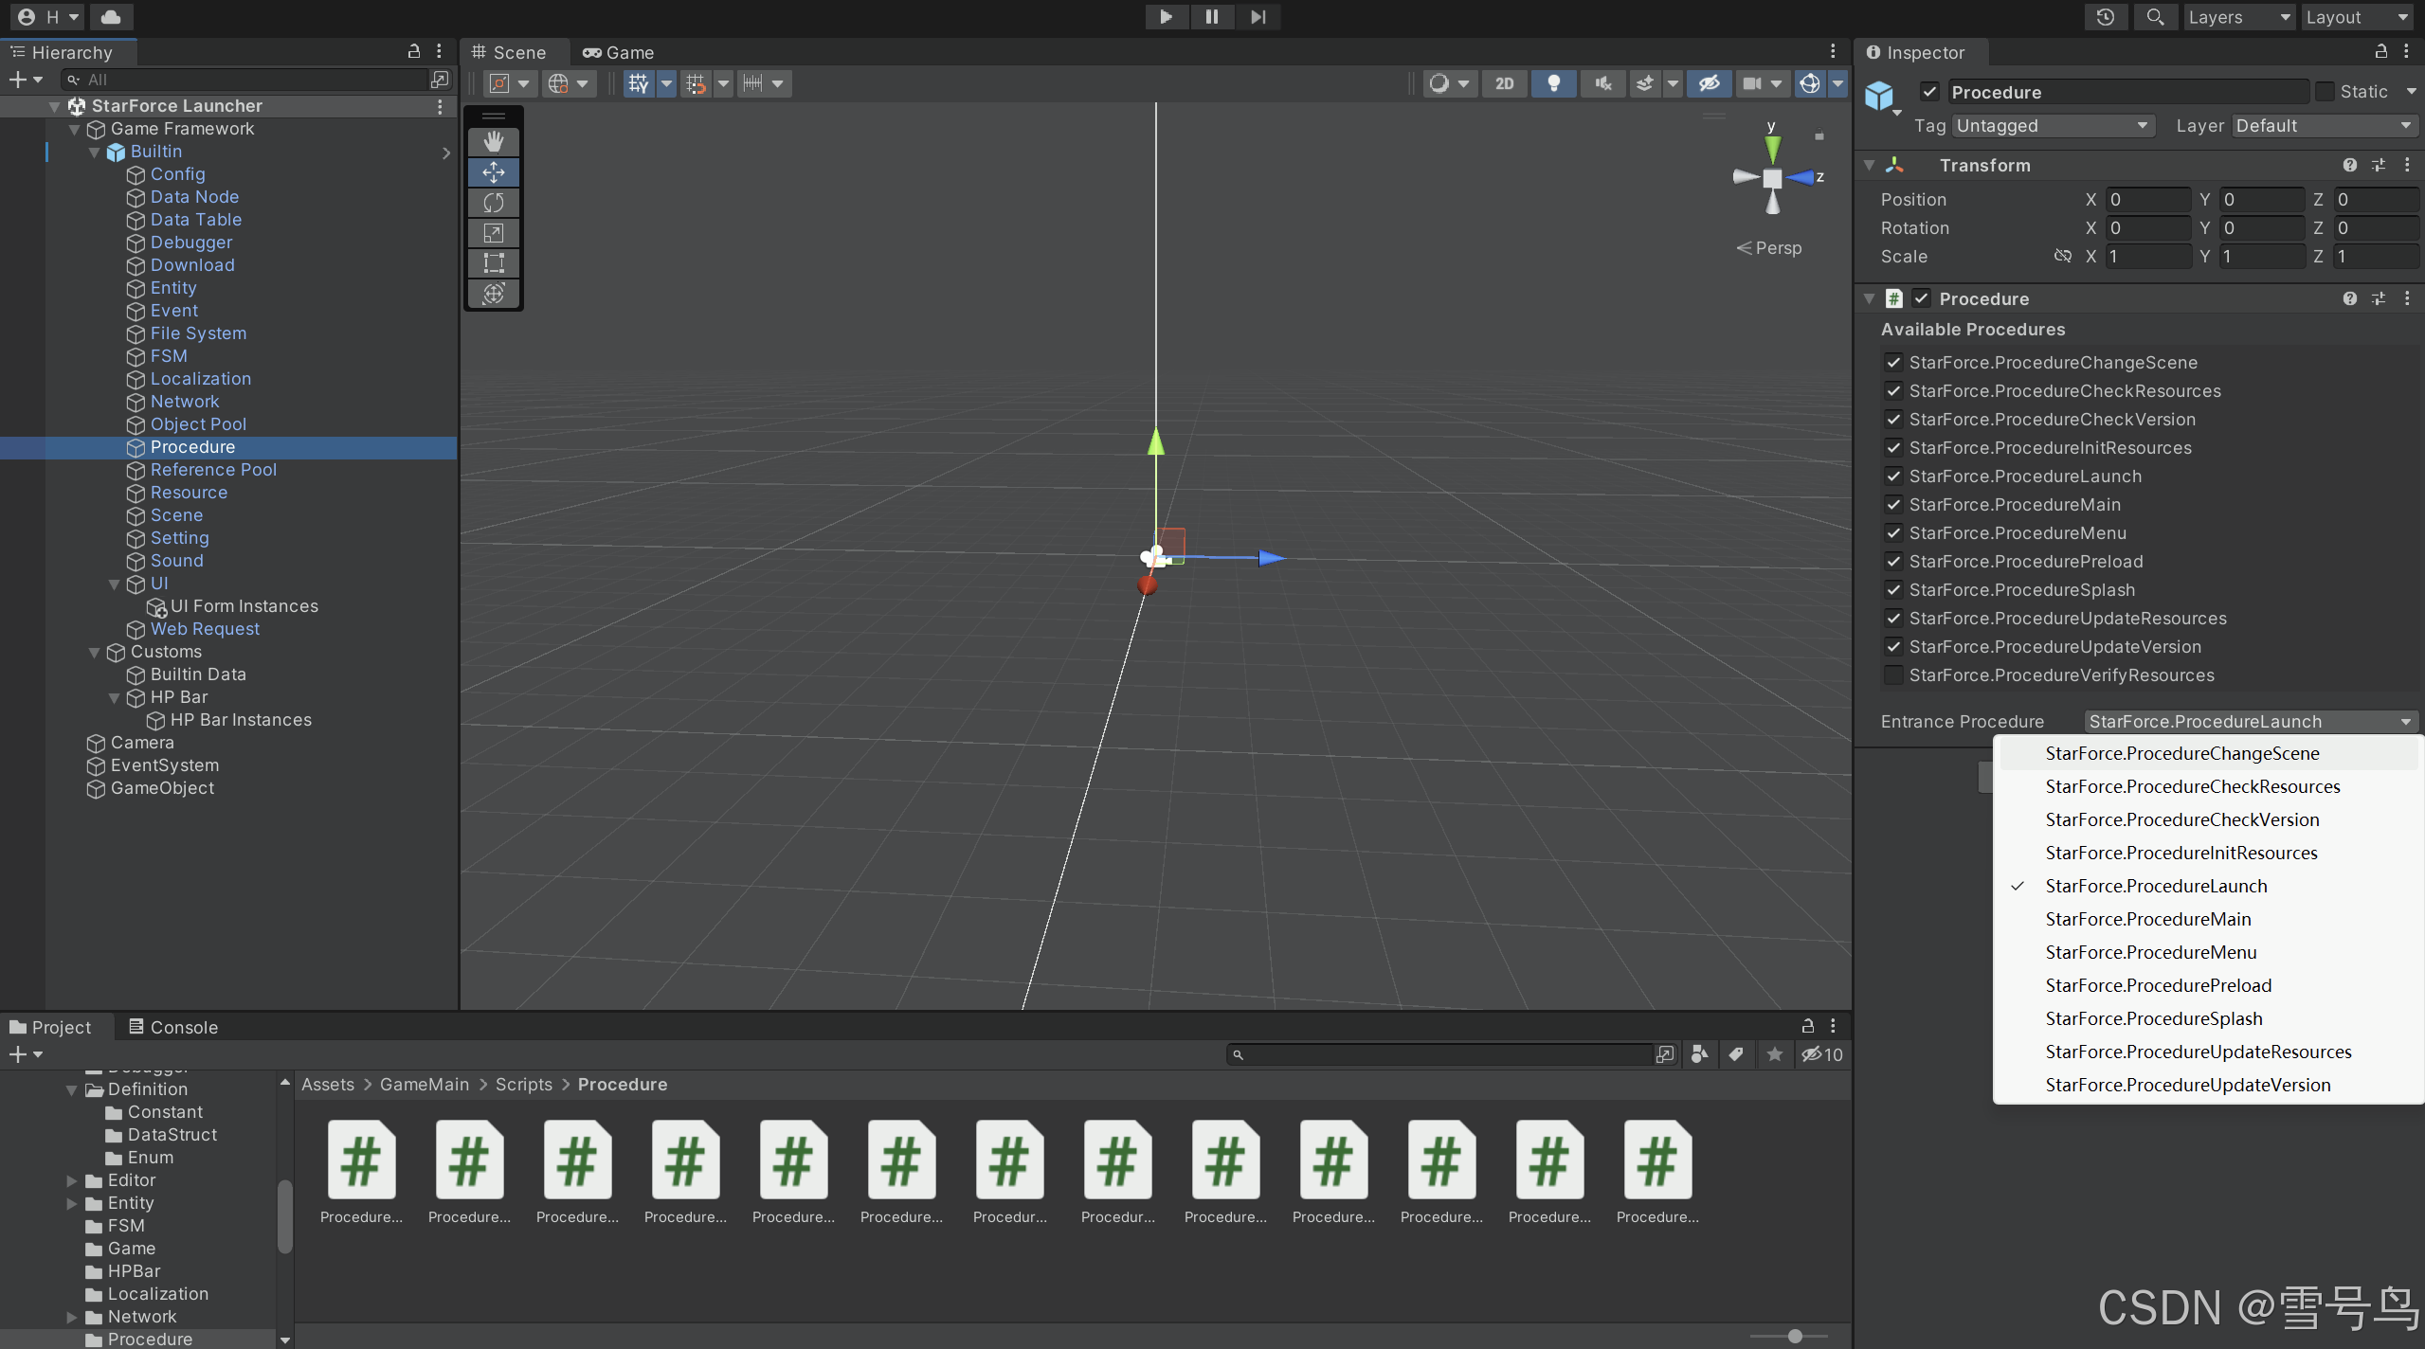
Task: Click the Scripts breadcrumb in the Project path
Action: [524, 1084]
